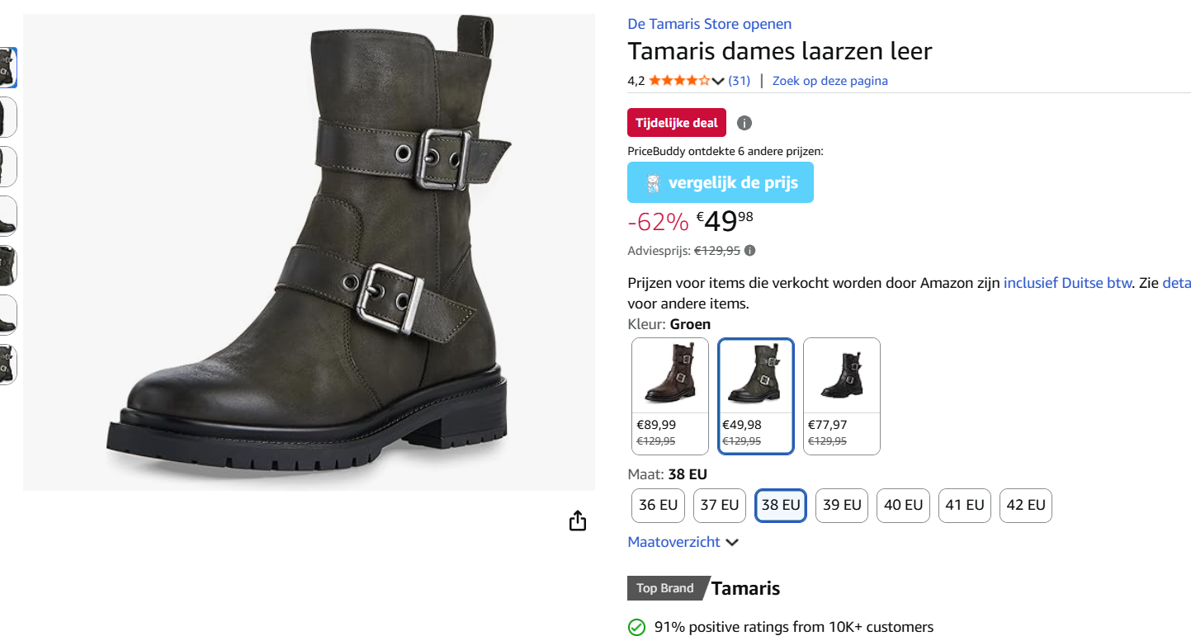Click the top boot thumbnail in the left sidebar
This screenshot has width=1191, height=636.
point(7,67)
